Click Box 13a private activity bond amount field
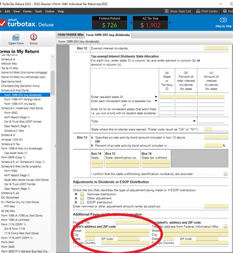Viewport: 233px width, 253px height. pos(216,137)
